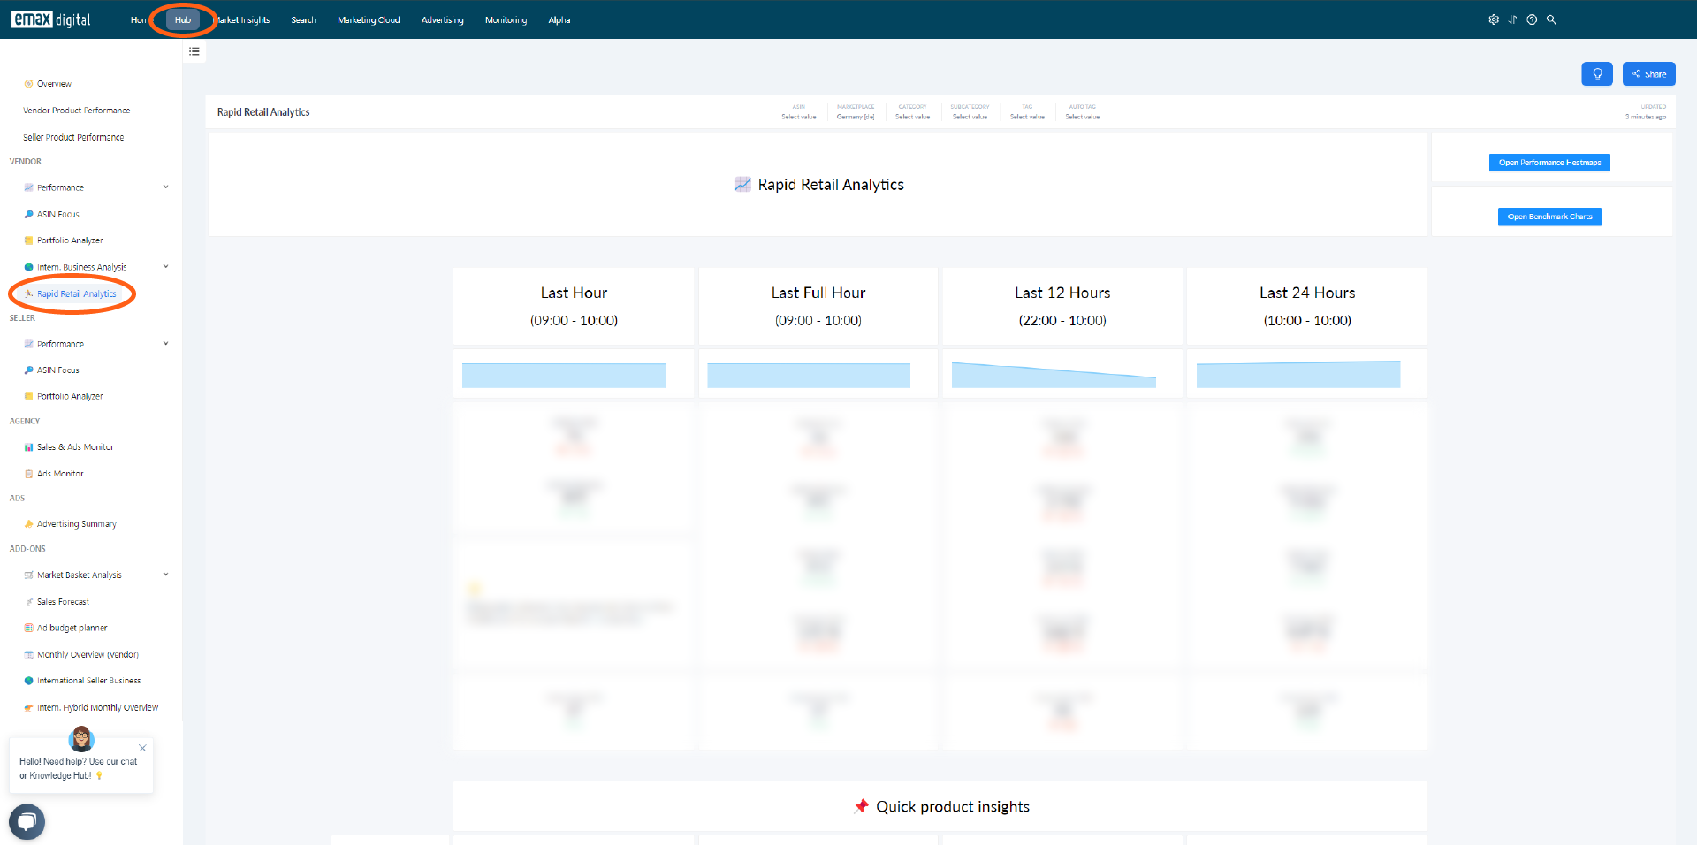The height and width of the screenshot is (846, 1697).
Task: Open Advertising Summary
Action: click(76, 524)
